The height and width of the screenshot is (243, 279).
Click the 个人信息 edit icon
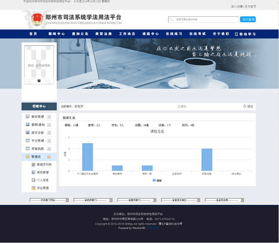(33, 180)
